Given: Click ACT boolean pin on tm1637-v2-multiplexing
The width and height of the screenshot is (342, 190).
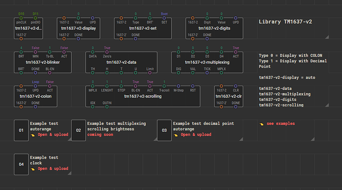Looking at the screenshot, I should (x=235, y=52).
